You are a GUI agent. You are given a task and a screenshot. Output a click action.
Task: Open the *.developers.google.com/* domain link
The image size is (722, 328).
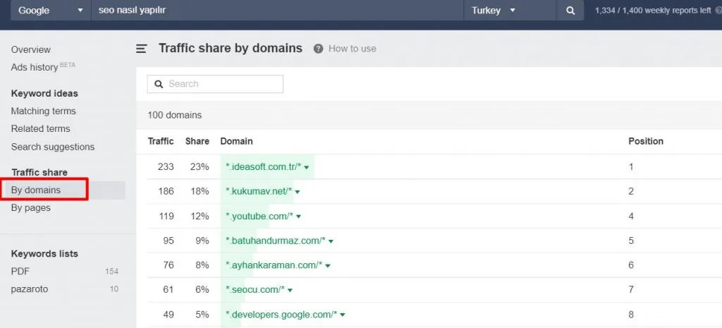tap(281, 315)
